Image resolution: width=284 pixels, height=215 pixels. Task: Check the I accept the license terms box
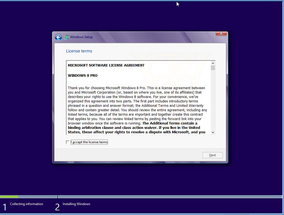[x=68, y=142]
